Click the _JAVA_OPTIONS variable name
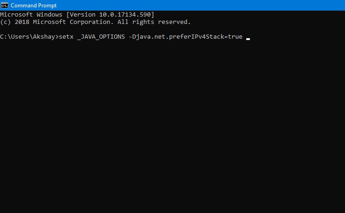Screen dimensions: 345x213 101,36
